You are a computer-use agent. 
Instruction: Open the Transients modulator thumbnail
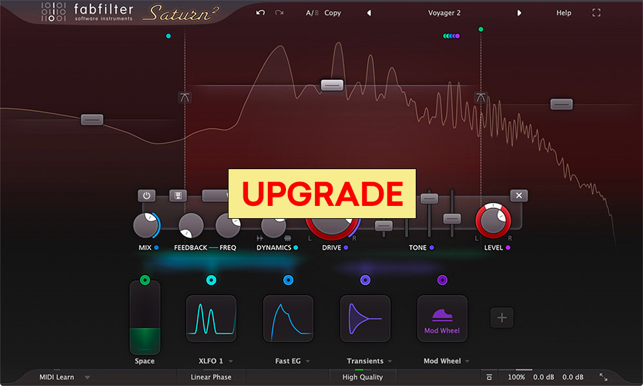[x=365, y=318]
